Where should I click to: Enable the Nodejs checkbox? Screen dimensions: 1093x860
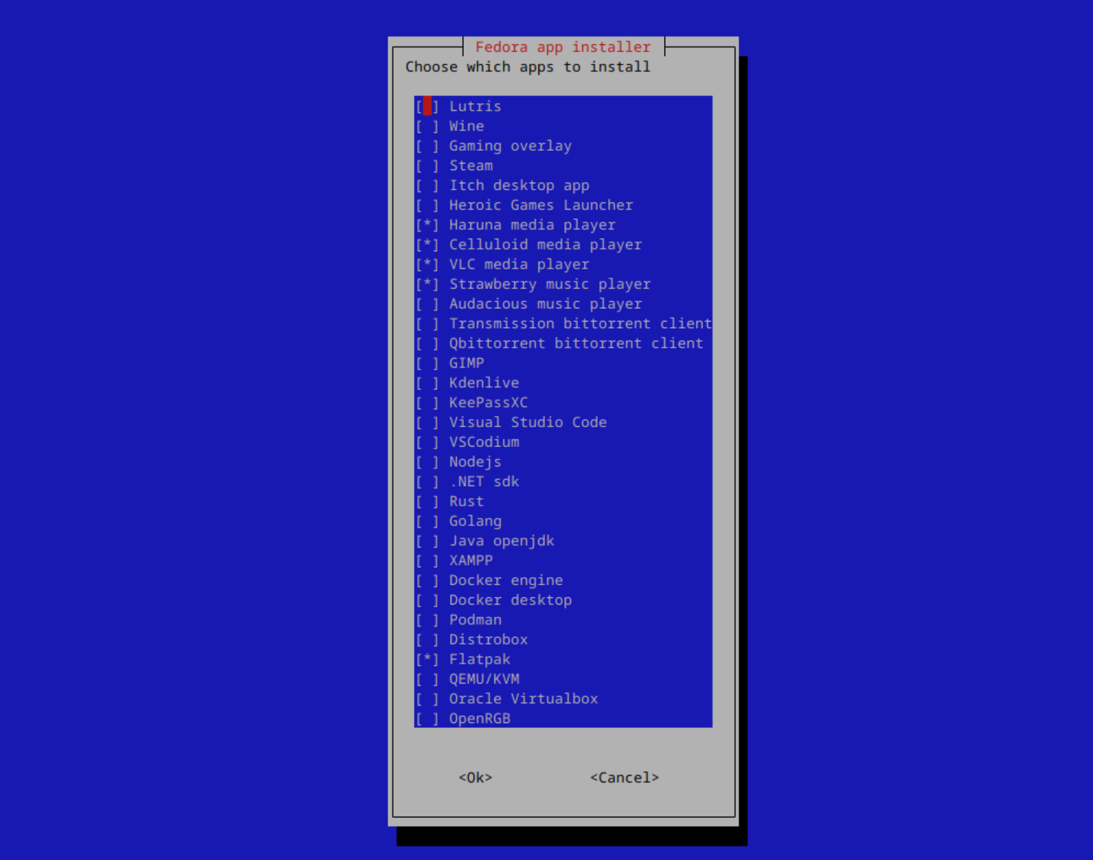click(427, 462)
